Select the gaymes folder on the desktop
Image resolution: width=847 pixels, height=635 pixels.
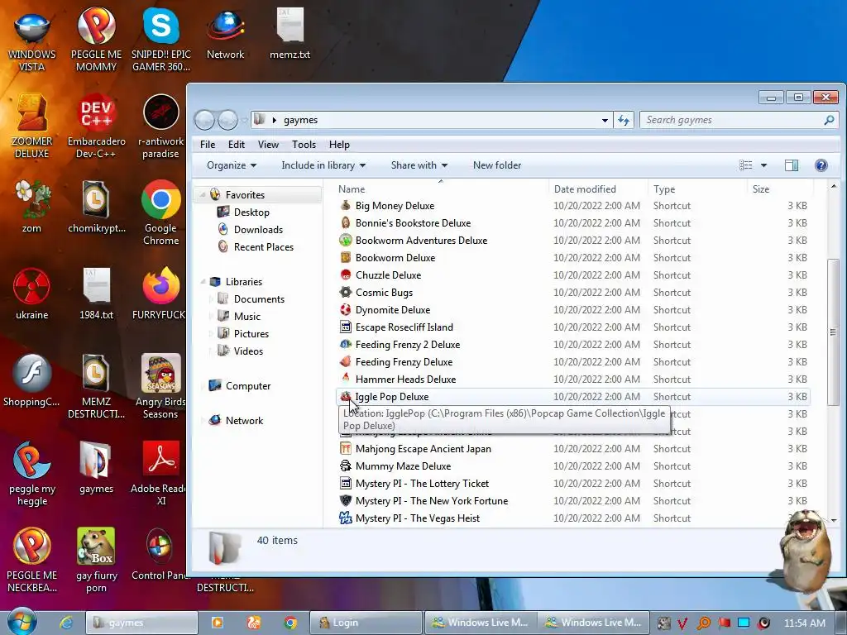coord(96,468)
